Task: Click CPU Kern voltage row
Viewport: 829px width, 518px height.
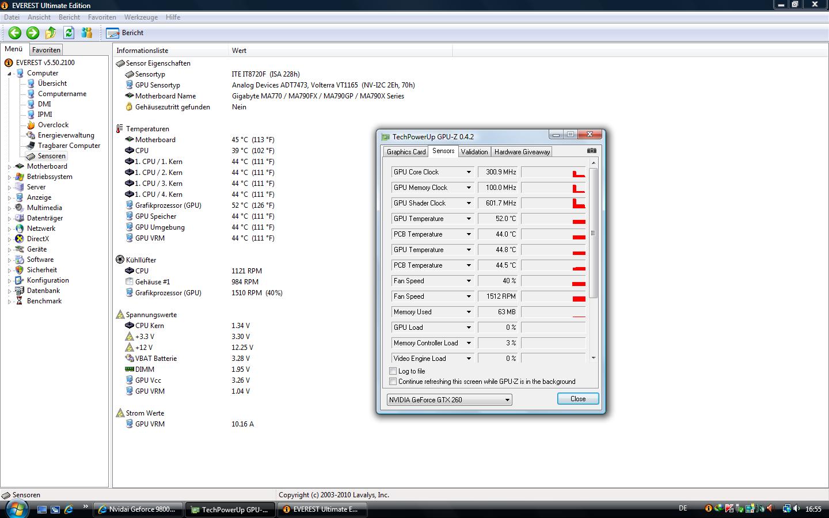Action: point(149,326)
